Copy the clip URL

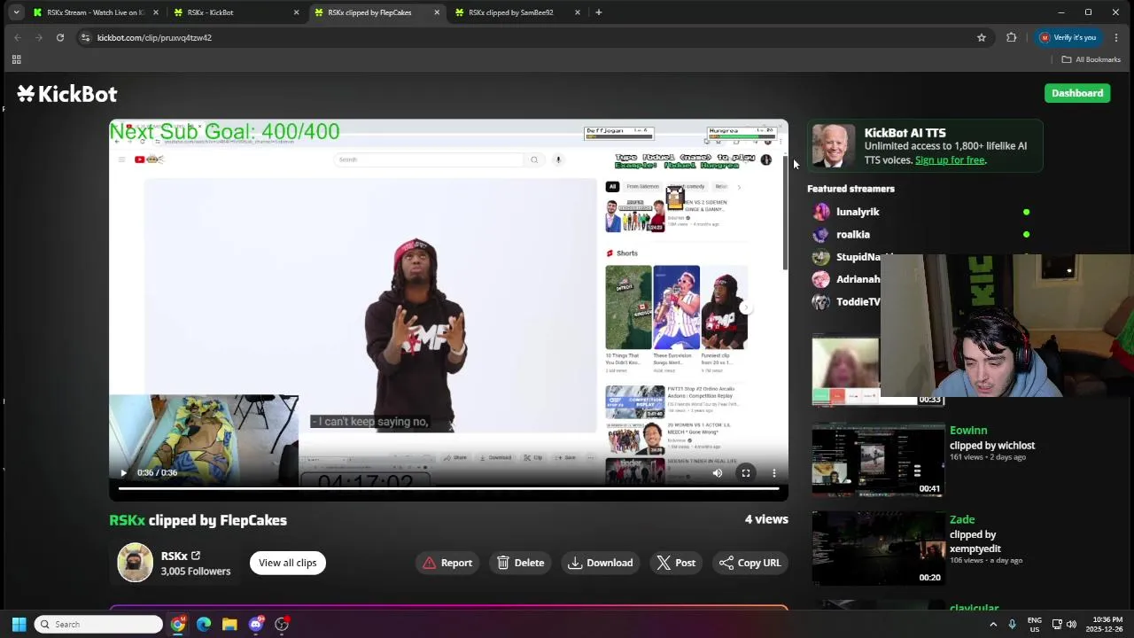click(750, 563)
